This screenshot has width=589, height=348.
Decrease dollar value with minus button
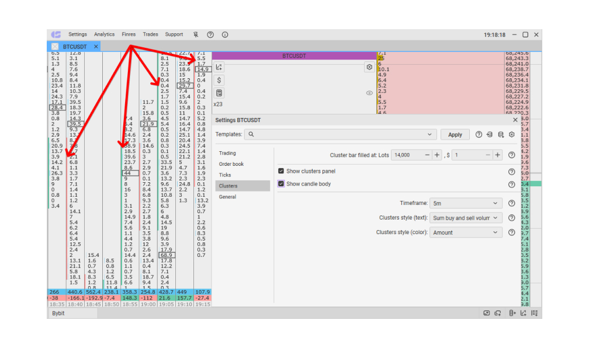tap(488, 155)
